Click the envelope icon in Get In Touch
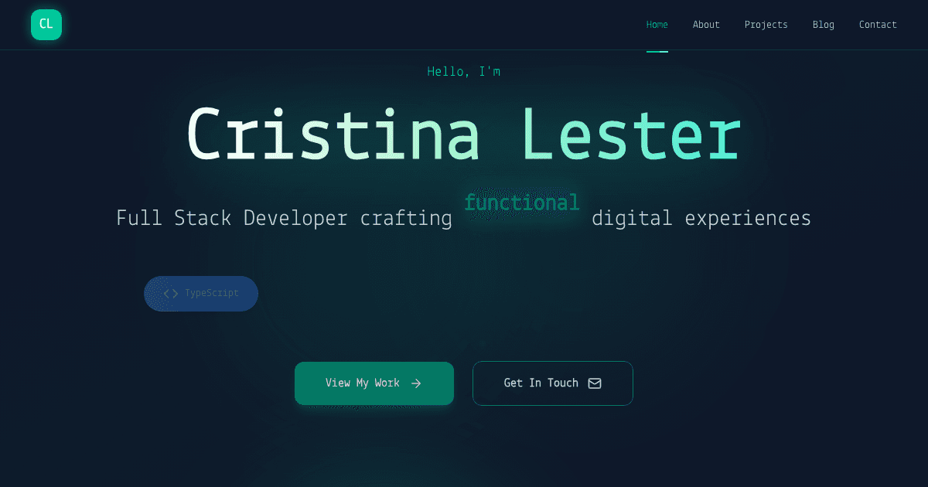Screen dimensions: 928x487 pos(595,383)
